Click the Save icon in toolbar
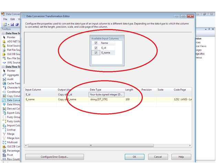The width and height of the screenshot is (216, 163). [x=12, y=25]
